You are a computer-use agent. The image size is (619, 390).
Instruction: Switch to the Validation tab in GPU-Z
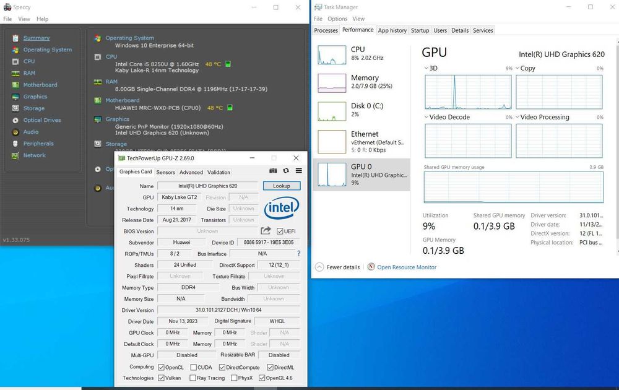(219, 173)
